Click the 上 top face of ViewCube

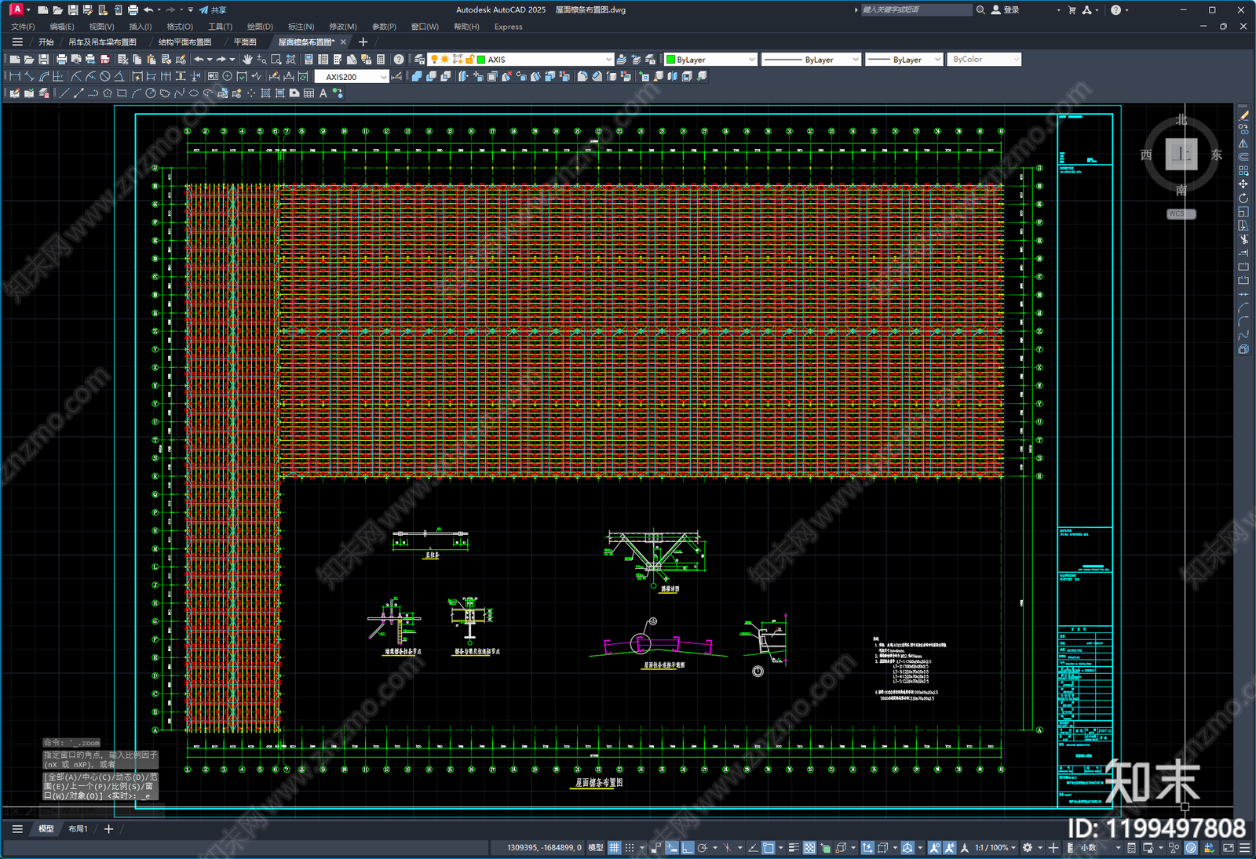pos(1181,154)
